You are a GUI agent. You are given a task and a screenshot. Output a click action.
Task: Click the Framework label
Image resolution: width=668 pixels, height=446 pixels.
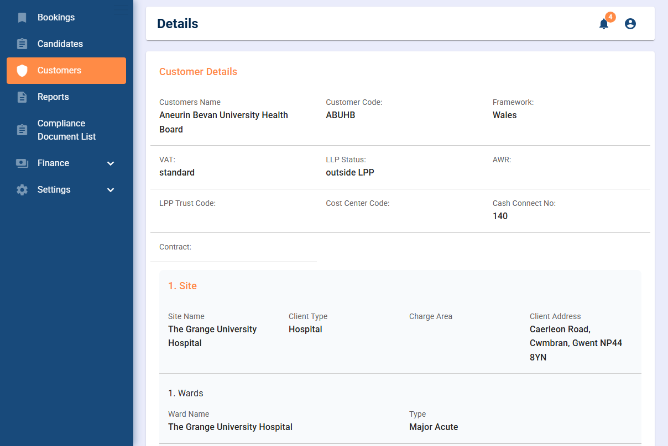513,102
